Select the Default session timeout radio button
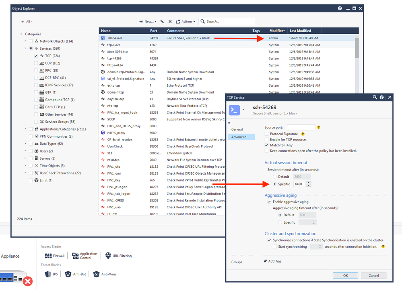Image resolution: width=402 pixels, height=289 pixels. tap(275, 177)
